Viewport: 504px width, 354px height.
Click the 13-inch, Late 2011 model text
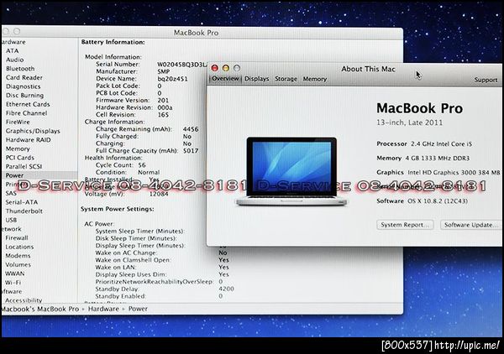click(x=410, y=122)
